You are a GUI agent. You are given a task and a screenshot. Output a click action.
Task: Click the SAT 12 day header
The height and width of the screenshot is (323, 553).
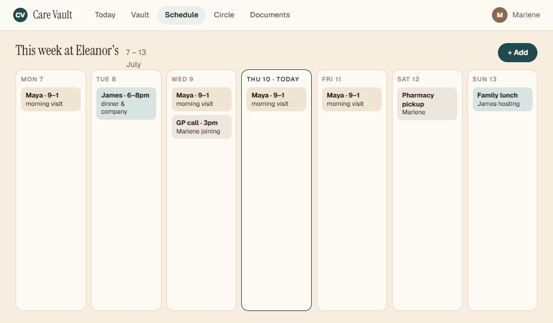(x=408, y=79)
